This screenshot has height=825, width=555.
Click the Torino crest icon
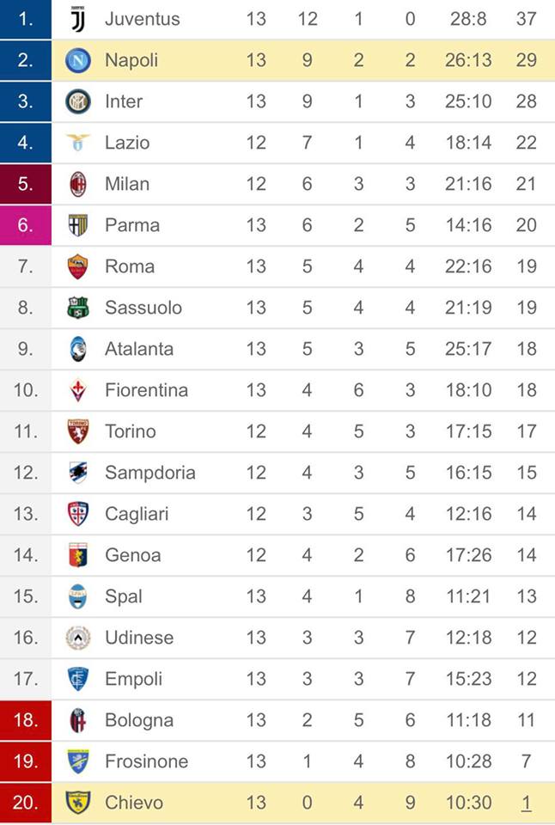click(78, 431)
